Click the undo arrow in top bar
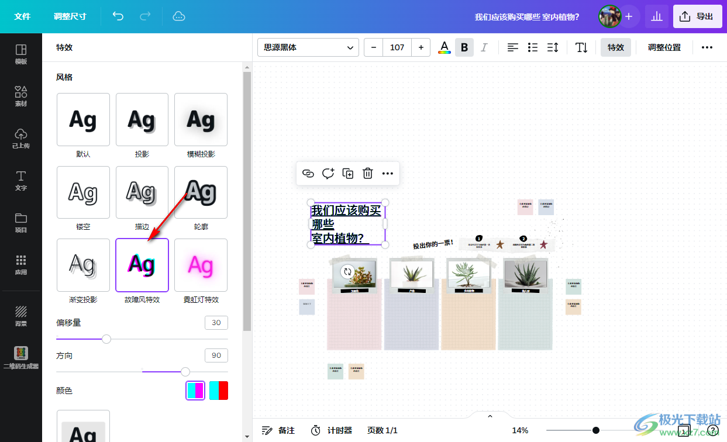This screenshot has height=442, width=727. point(118,16)
